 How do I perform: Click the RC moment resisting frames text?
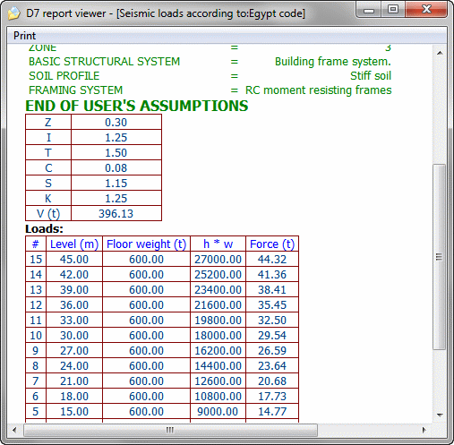(318, 90)
